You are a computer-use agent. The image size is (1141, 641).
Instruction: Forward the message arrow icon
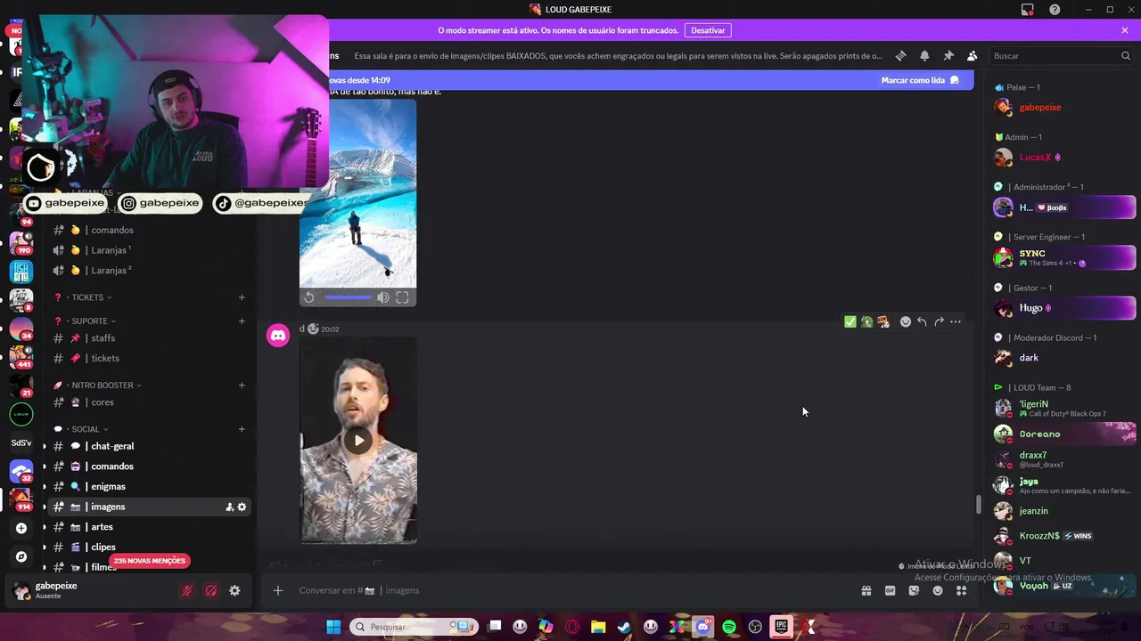(x=939, y=321)
